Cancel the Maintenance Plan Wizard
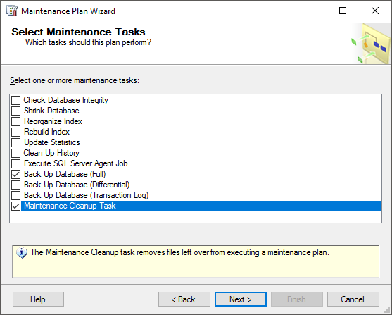Image resolution: width=392 pixels, height=315 pixels. click(353, 299)
